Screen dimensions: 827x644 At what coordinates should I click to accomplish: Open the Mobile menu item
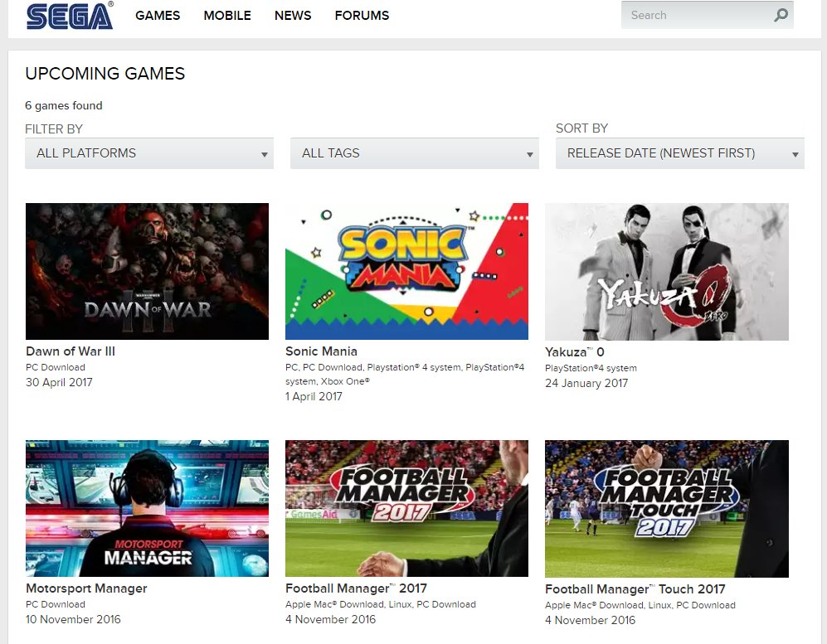click(x=226, y=16)
